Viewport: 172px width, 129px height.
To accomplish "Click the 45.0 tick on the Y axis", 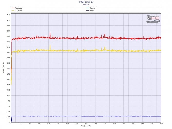I will click(x=8, y=15).
